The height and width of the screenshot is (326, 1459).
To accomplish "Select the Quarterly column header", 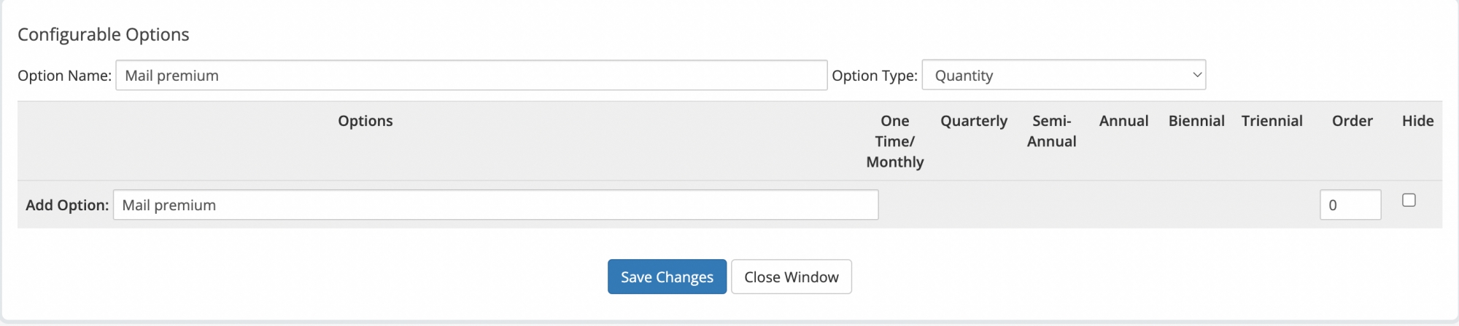I will pyautogui.click(x=973, y=121).
